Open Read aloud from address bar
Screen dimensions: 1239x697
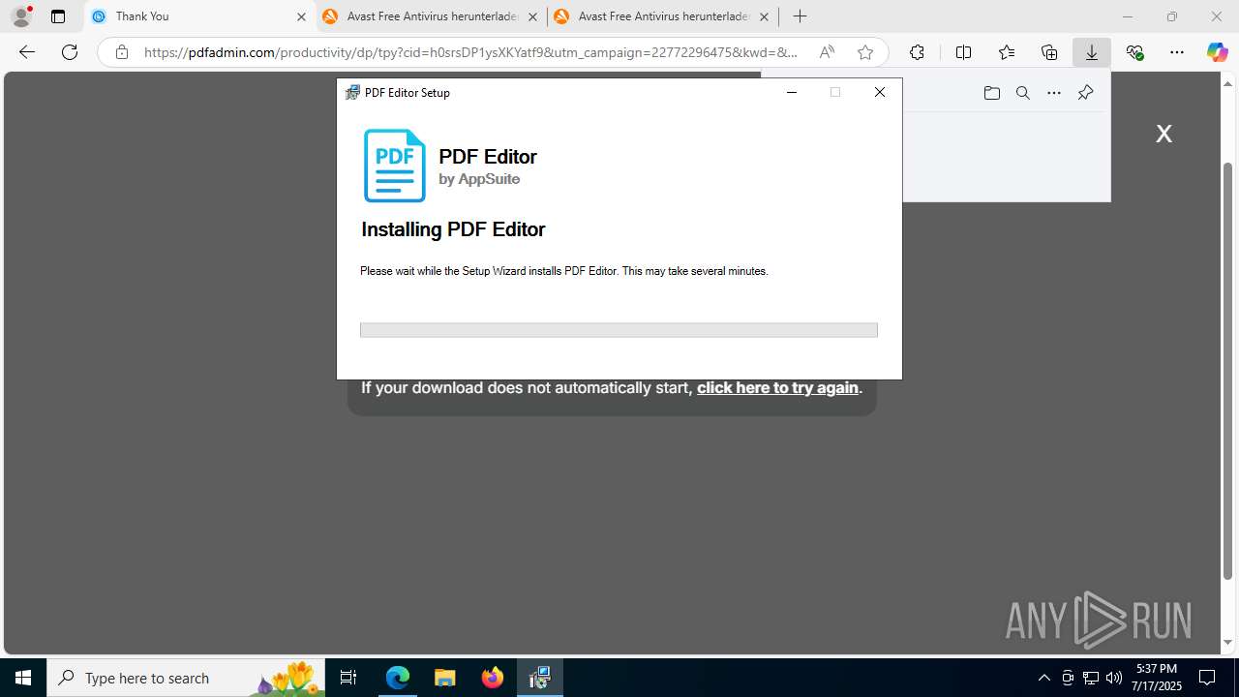(827, 52)
